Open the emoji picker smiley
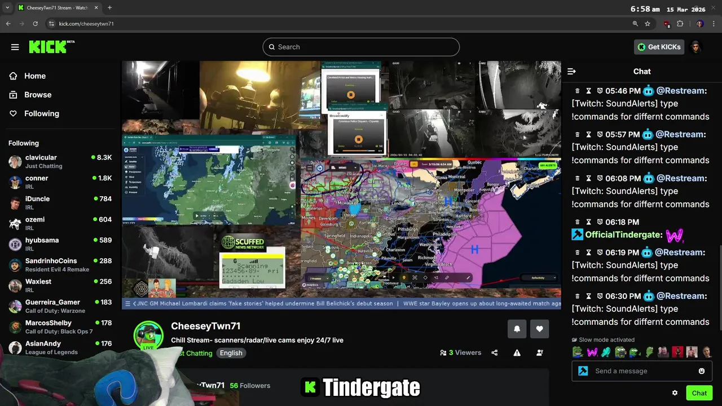722x406 pixels. pyautogui.click(x=702, y=371)
